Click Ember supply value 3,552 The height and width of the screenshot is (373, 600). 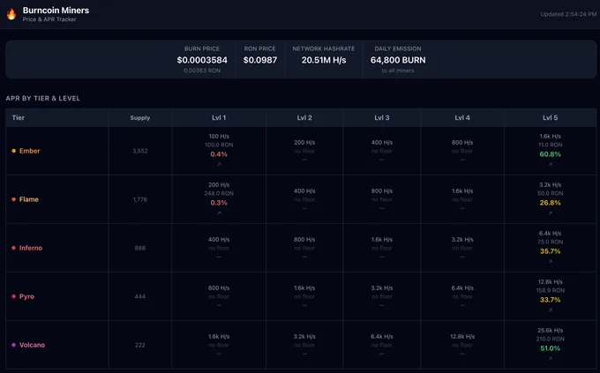tap(140, 151)
